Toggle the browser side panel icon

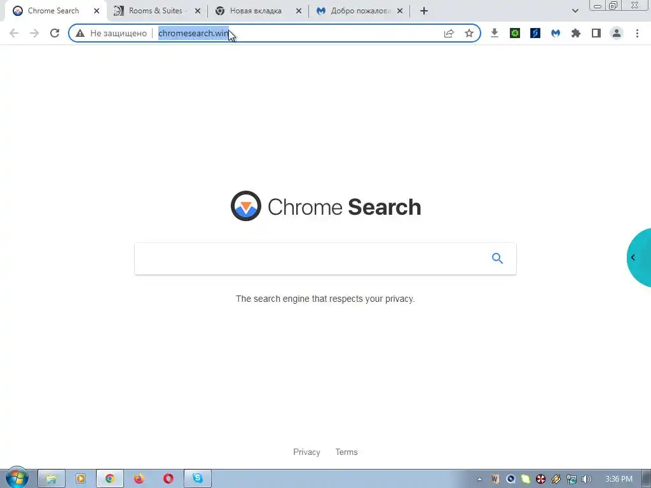[596, 33]
